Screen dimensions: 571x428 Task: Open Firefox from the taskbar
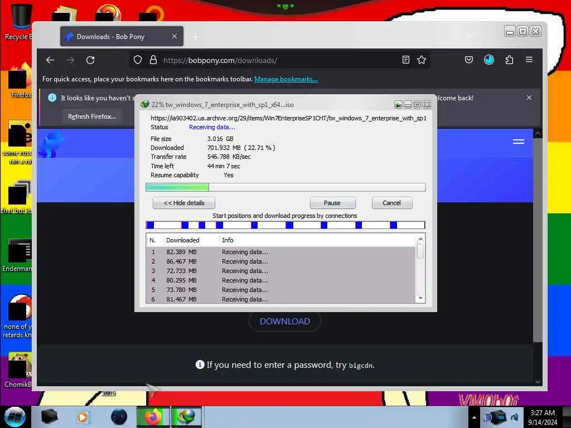(153, 417)
